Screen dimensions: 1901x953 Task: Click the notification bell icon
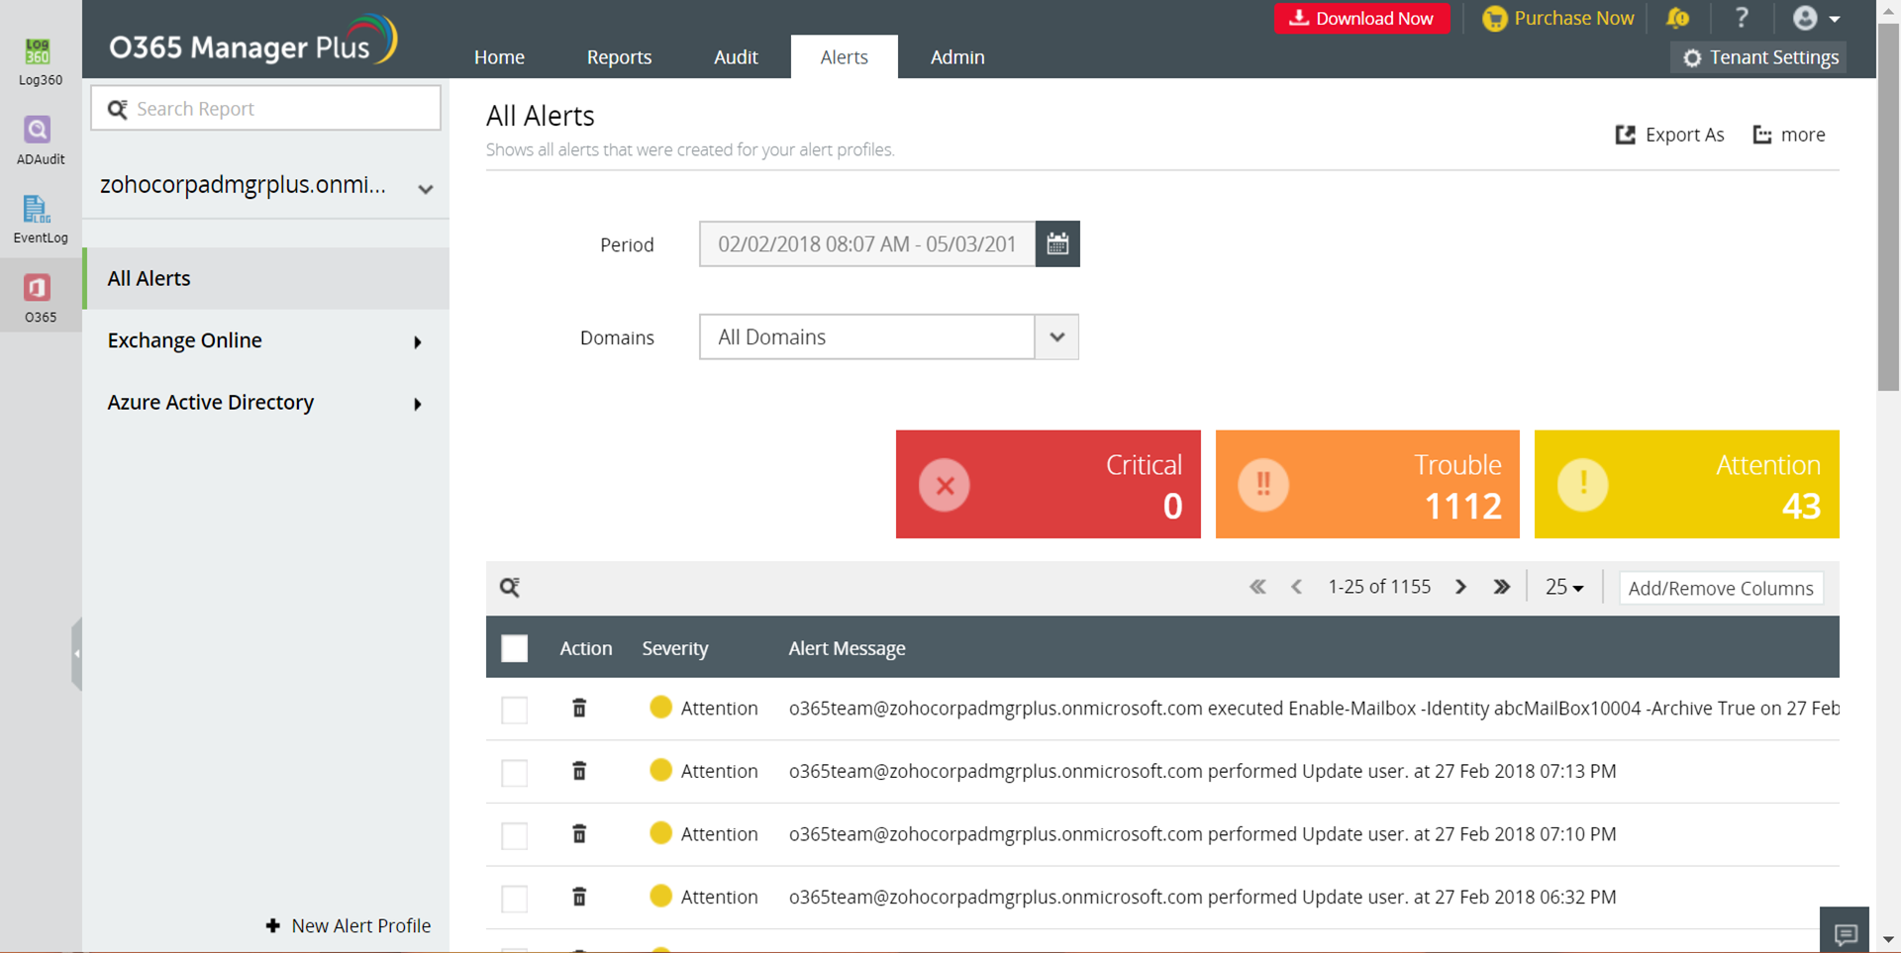1677,18
